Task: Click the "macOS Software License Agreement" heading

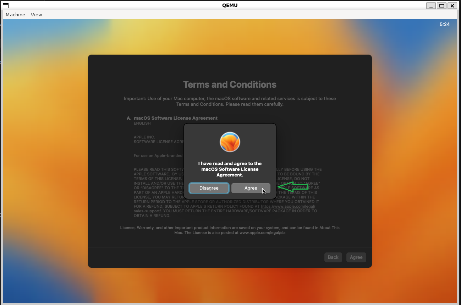Action: [x=176, y=118]
